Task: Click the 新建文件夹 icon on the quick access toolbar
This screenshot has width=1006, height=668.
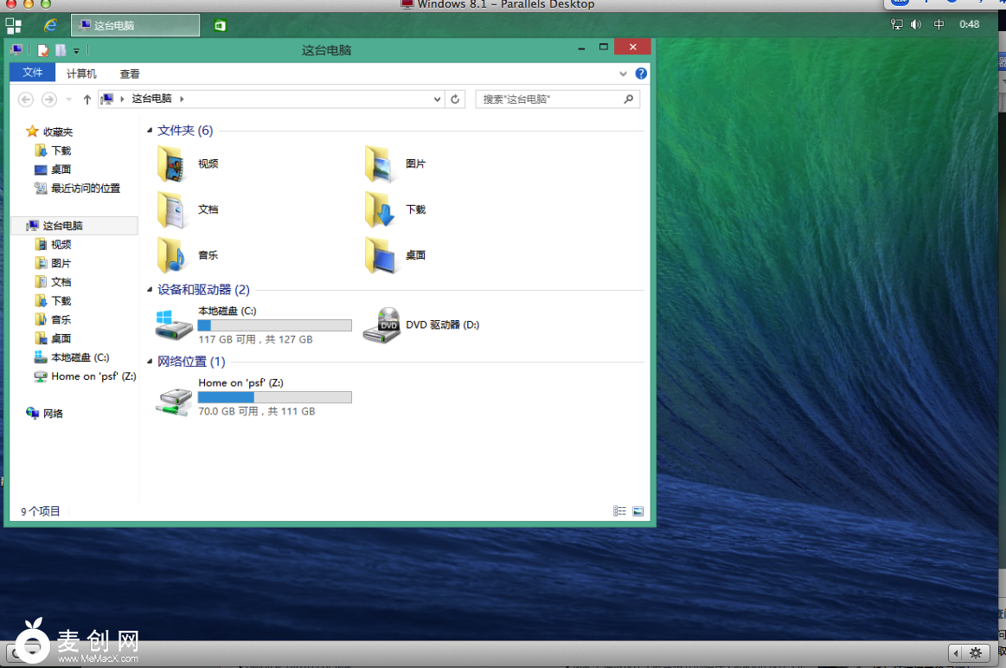Action: click(59, 50)
